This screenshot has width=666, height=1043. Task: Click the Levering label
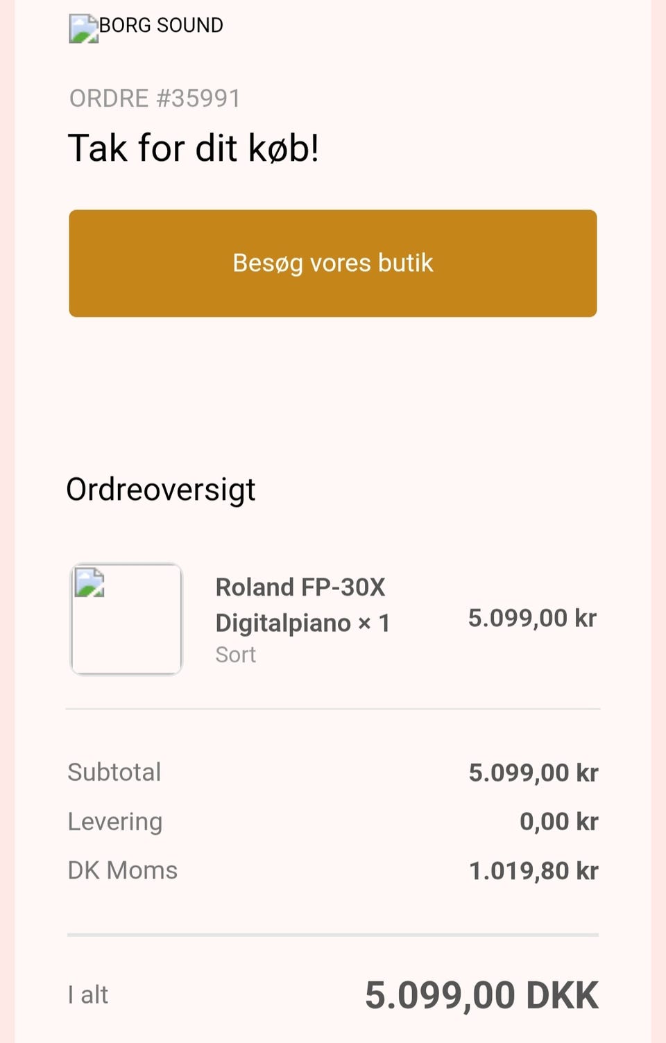pyautogui.click(x=115, y=822)
